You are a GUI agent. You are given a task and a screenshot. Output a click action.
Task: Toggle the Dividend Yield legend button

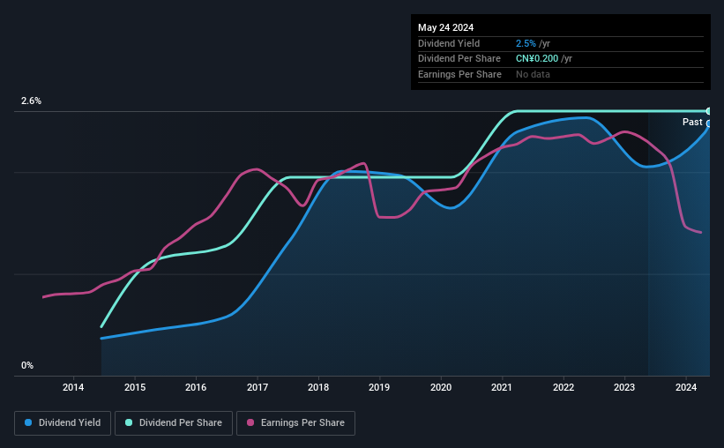click(x=63, y=423)
